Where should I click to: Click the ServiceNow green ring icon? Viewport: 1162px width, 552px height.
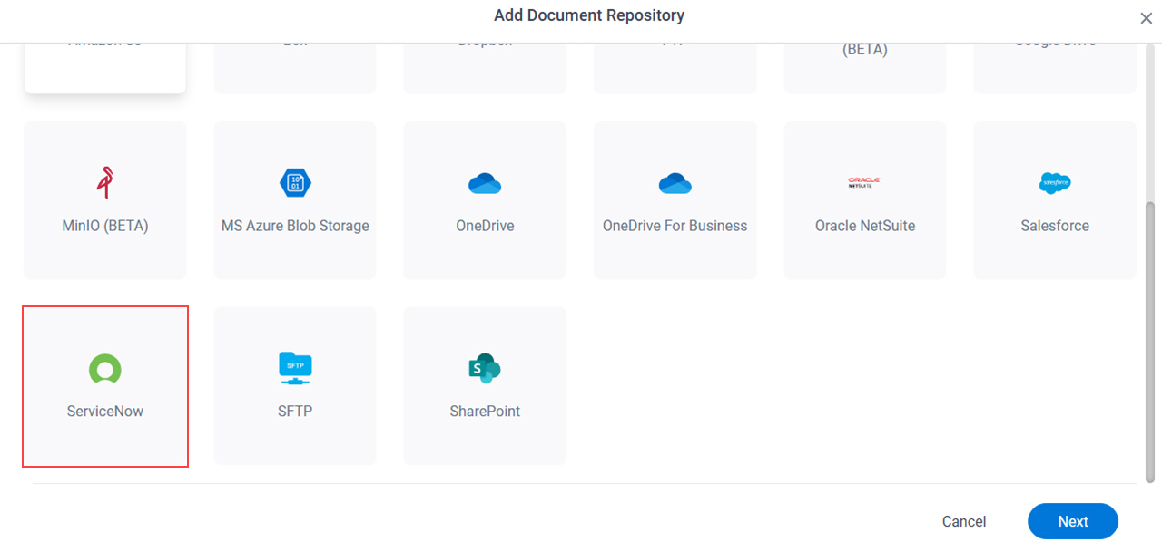pyautogui.click(x=105, y=369)
